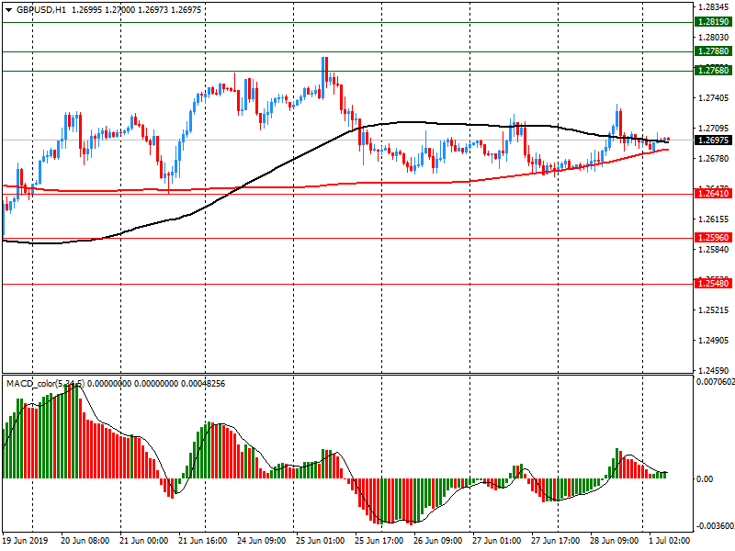The image size is (735, 551).
Task: Click the 26 Jun 09:00 time label
Action: pyautogui.click(x=438, y=541)
